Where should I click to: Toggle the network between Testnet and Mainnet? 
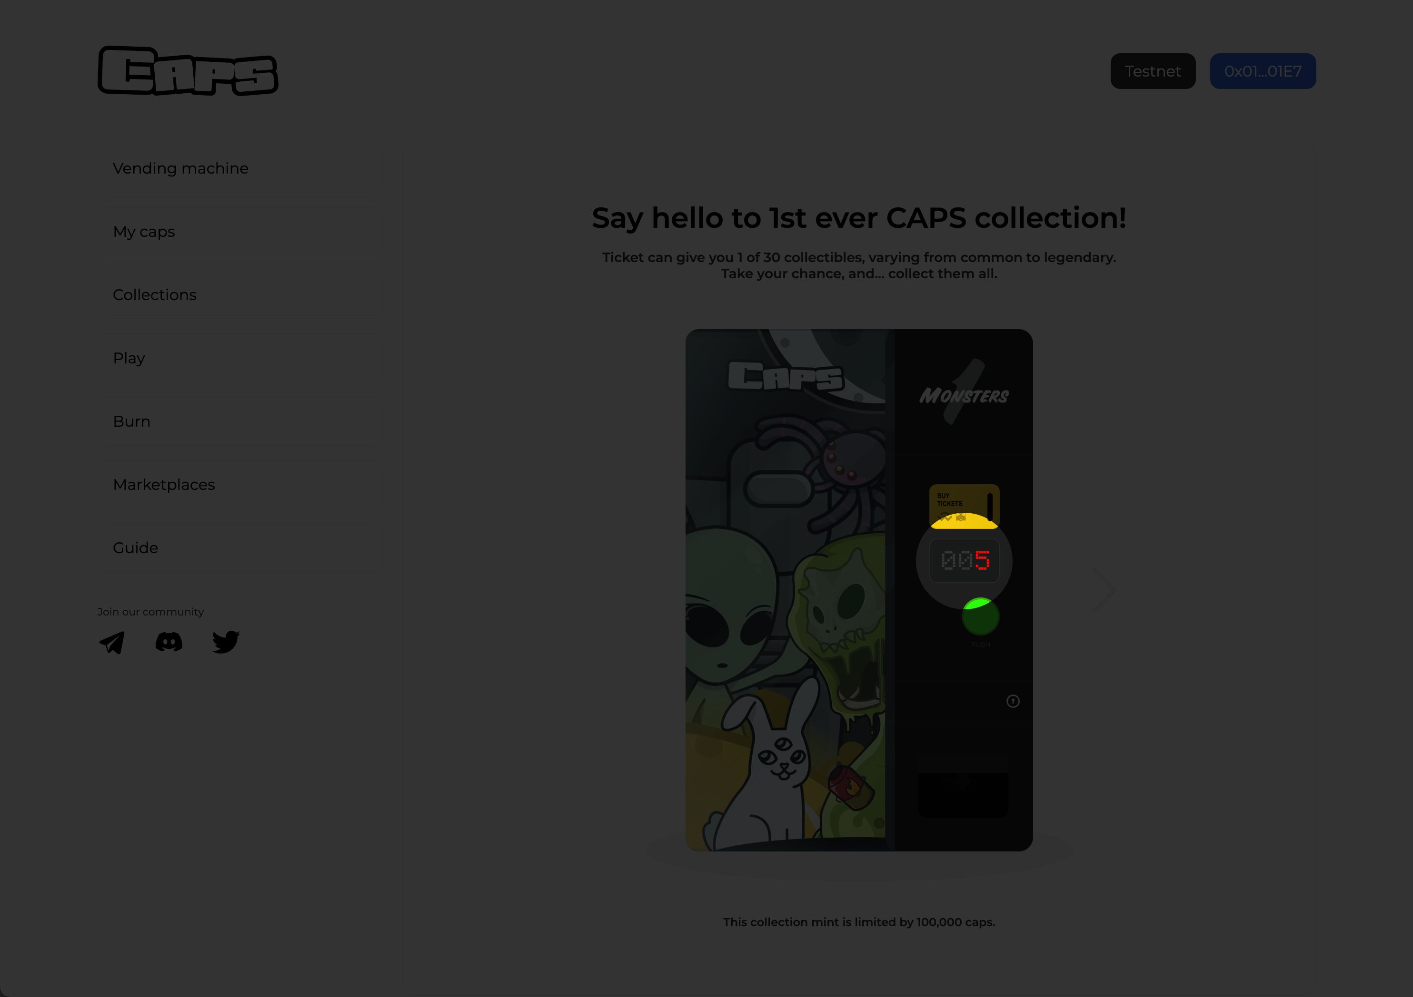click(x=1153, y=70)
